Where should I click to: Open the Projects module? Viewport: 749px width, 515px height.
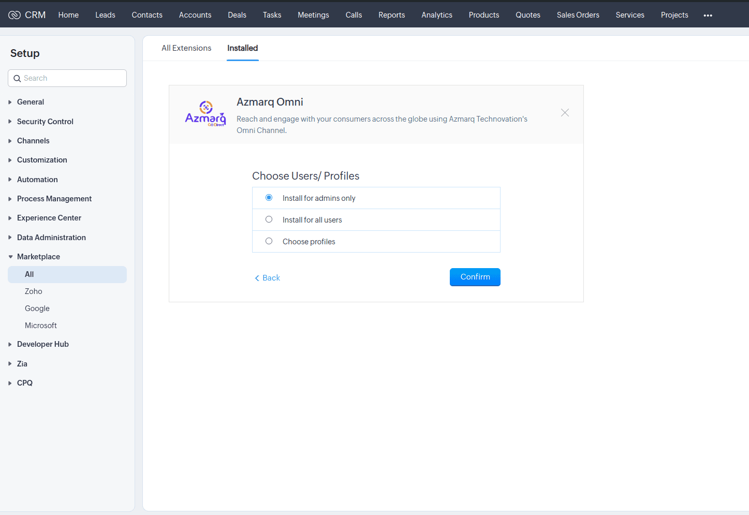coord(674,15)
